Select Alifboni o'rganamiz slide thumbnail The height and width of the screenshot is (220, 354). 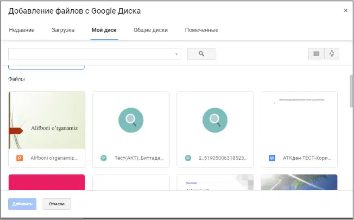coord(47,120)
